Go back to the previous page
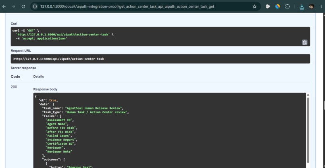This screenshot has height=168, width=325. tap(4, 6)
